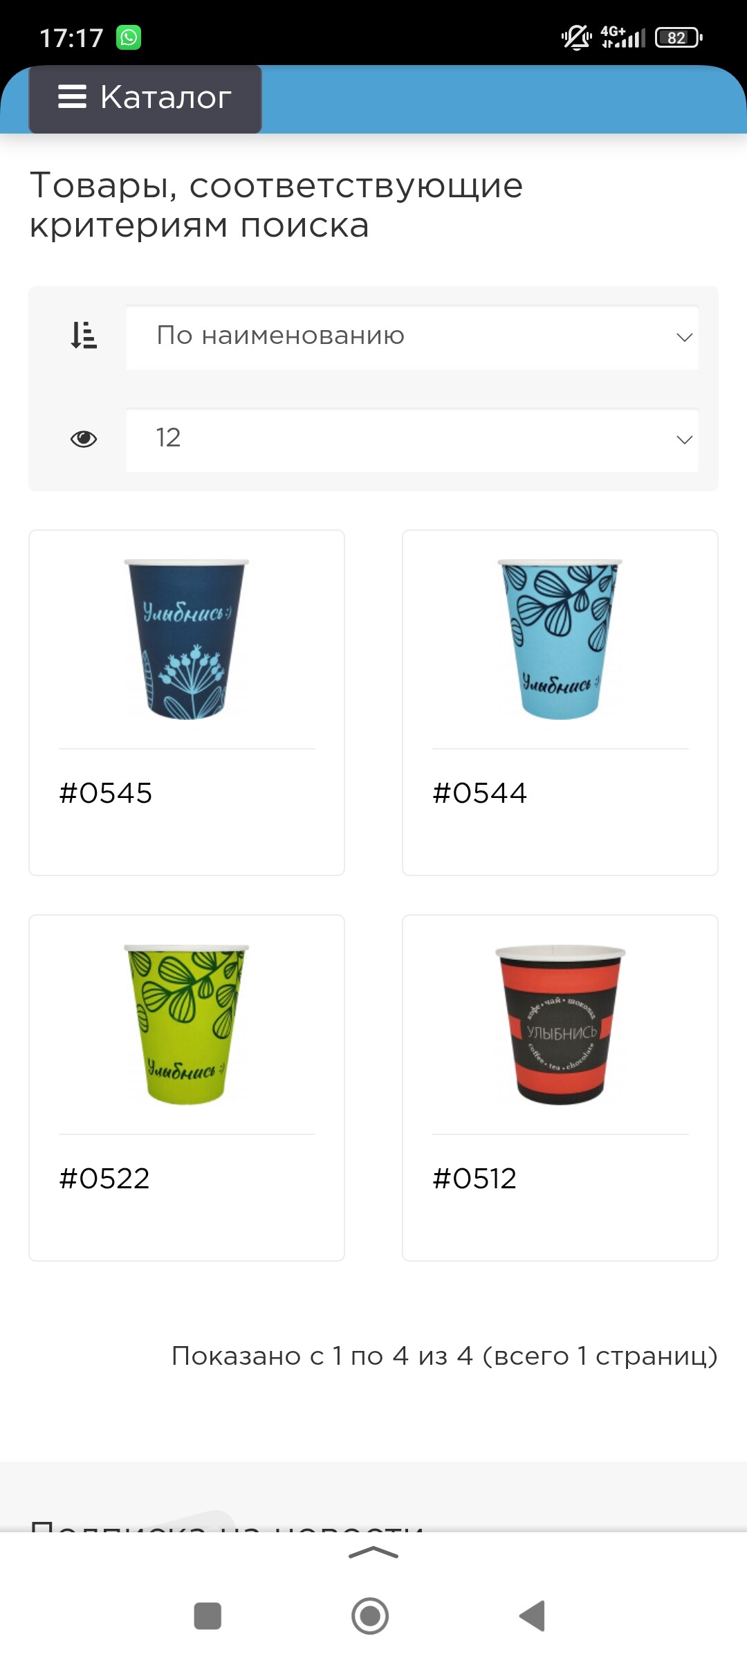The image size is (747, 1661).
Task: Open product link #0512
Action: pos(474,1179)
